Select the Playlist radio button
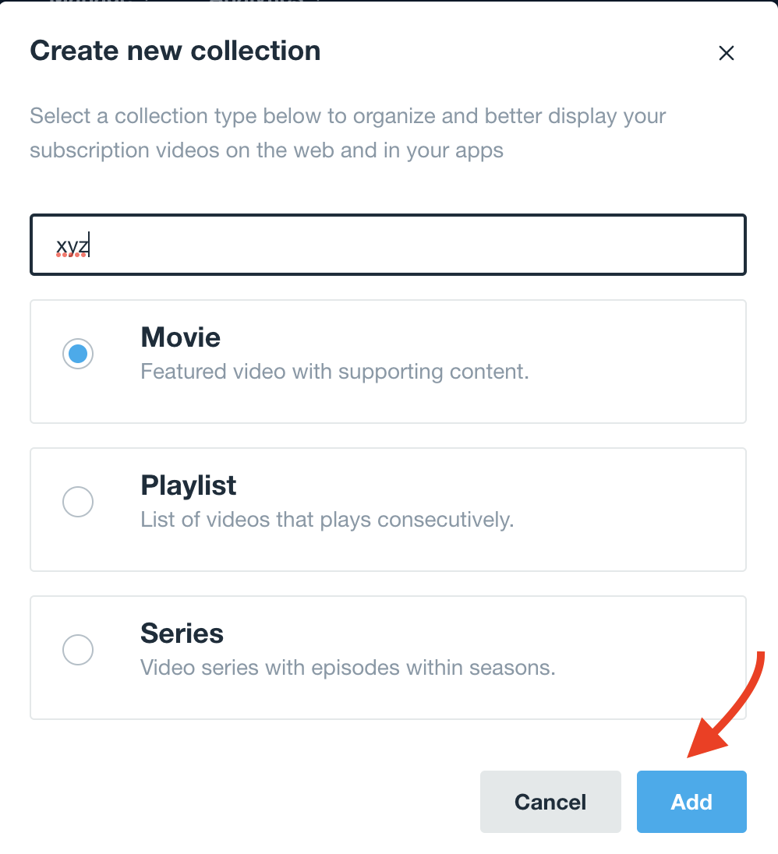778x854 pixels. point(78,502)
